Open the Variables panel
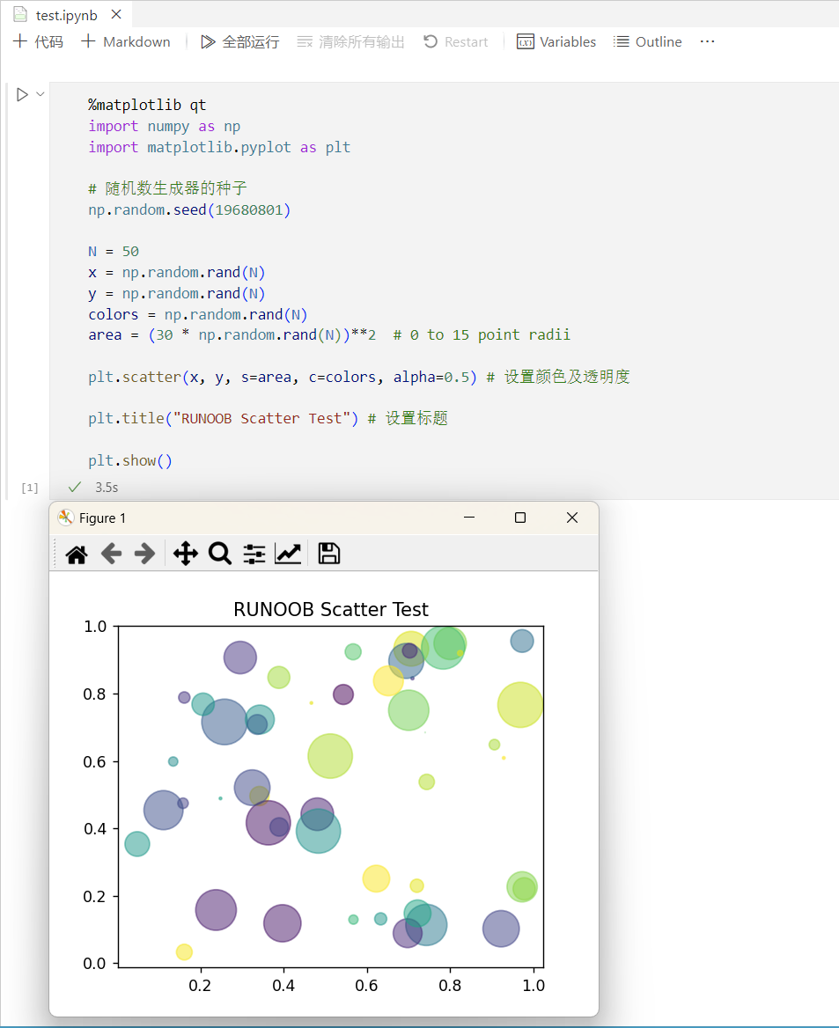This screenshot has width=839, height=1028. (556, 41)
